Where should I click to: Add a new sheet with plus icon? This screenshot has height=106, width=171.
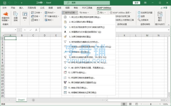point(33,100)
